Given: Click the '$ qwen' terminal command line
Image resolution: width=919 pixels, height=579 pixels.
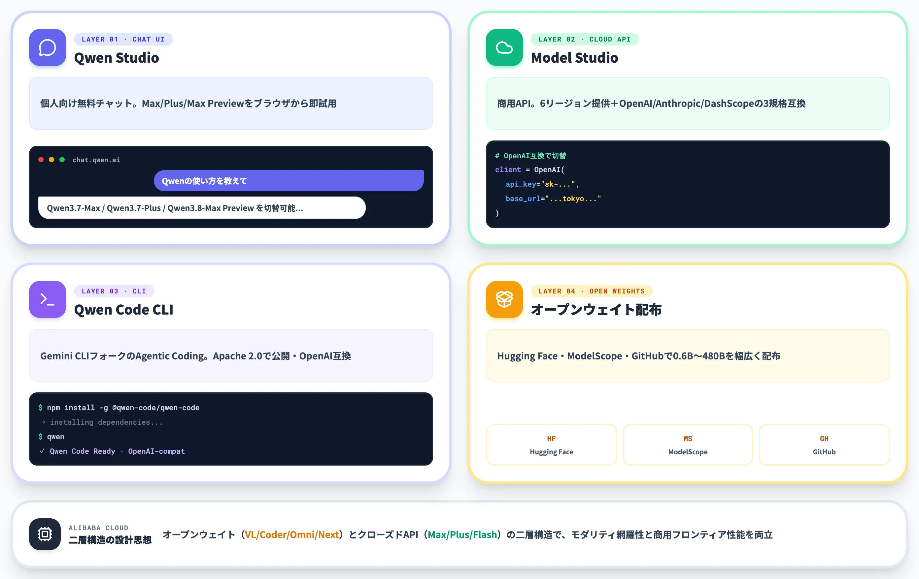Looking at the screenshot, I should (51, 437).
